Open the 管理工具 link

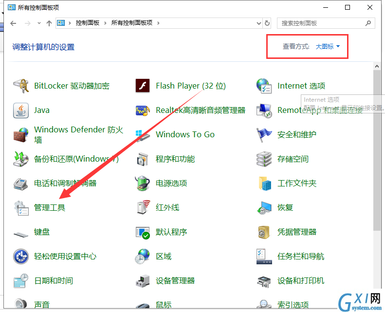click(x=50, y=208)
